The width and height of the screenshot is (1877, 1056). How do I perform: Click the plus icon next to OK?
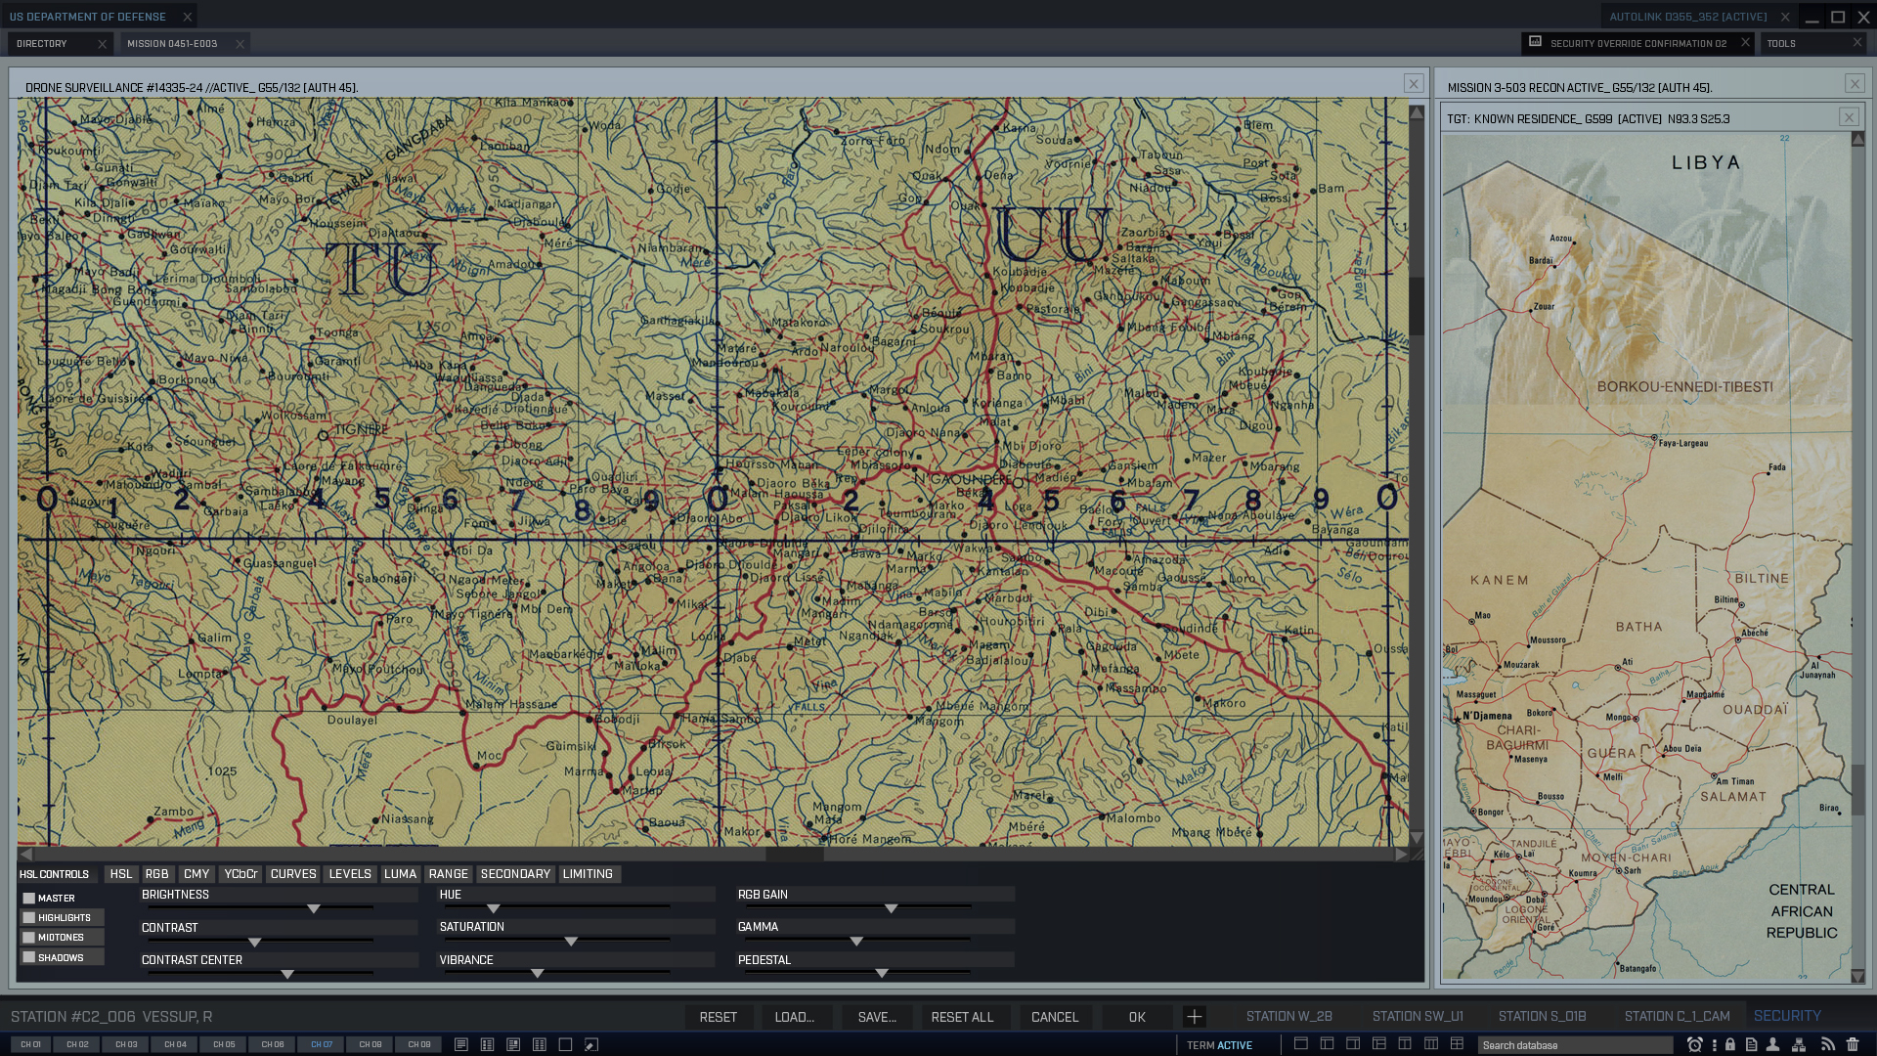click(1194, 1017)
